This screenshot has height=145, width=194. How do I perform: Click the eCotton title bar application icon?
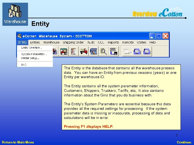click(19, 36)
